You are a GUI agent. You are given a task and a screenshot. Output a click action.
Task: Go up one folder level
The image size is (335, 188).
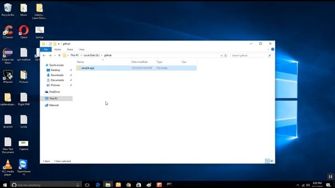click(59, 55)
